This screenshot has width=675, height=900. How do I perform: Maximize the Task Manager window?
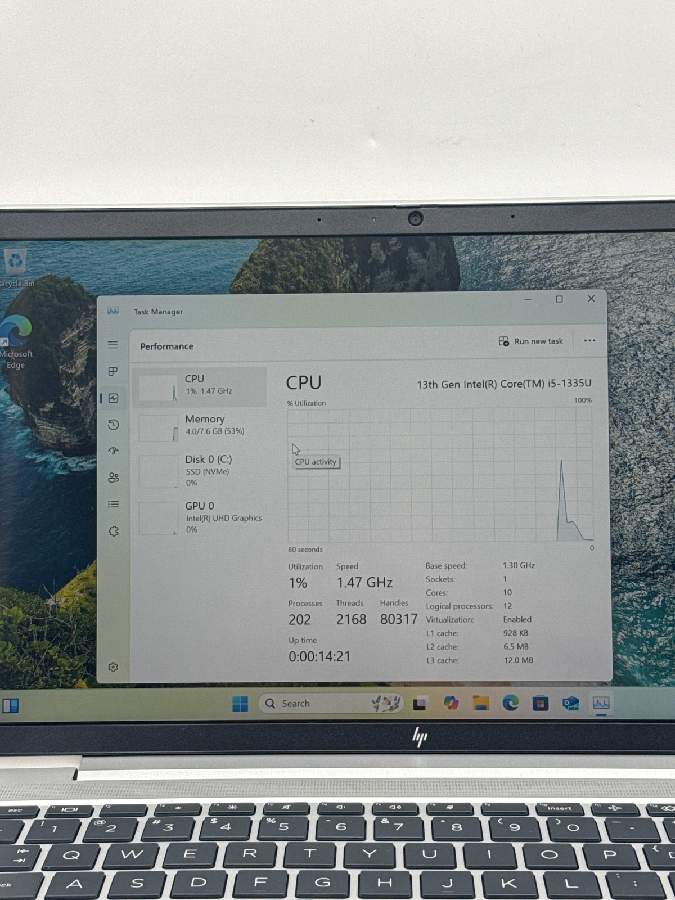coord(559,299)
